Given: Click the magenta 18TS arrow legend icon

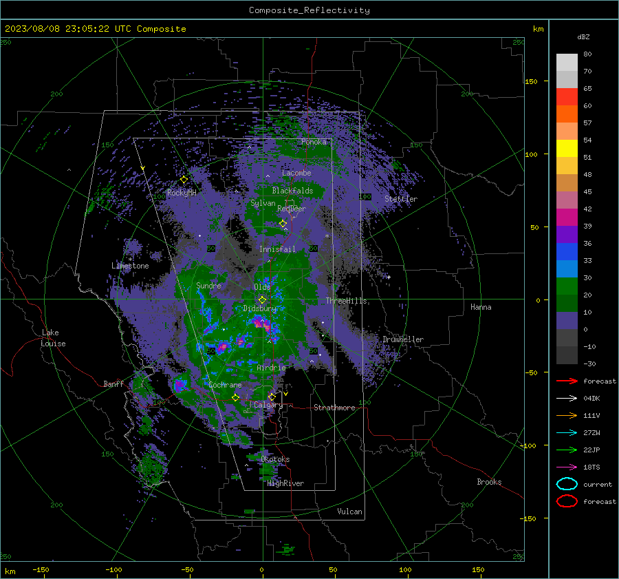Looking at the screenshot, I should tap(567, 467).
